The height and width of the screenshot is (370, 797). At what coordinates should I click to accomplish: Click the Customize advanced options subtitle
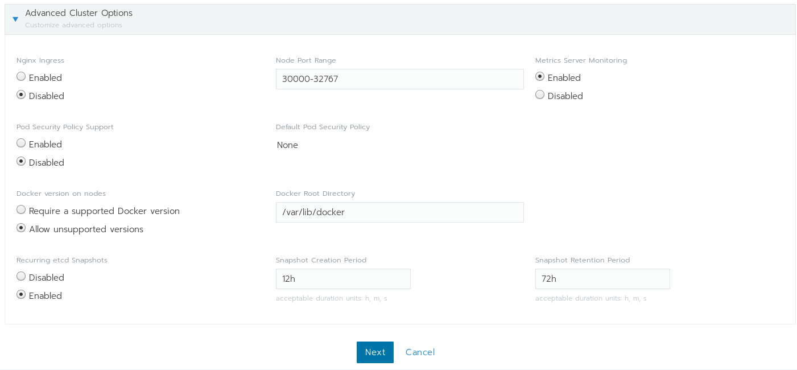click(x=73, y=25)
